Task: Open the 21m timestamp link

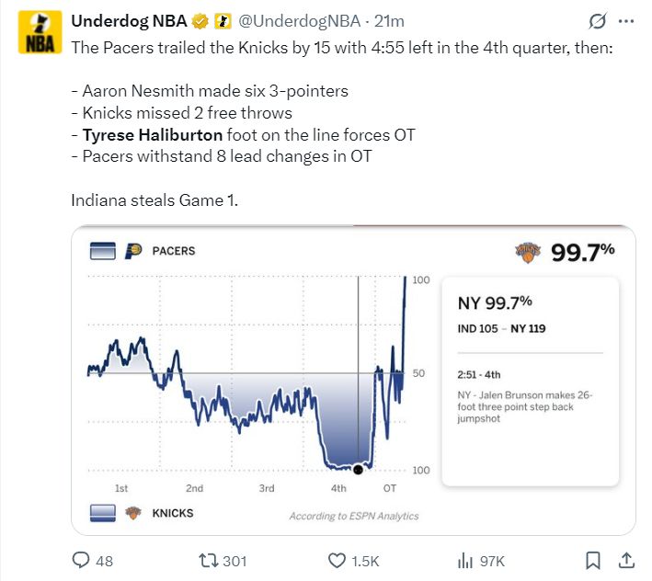Action: [x=389, y=21]
